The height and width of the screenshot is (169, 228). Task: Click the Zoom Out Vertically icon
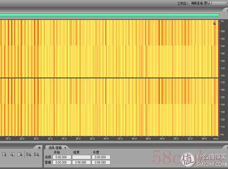tap(36, 154)
